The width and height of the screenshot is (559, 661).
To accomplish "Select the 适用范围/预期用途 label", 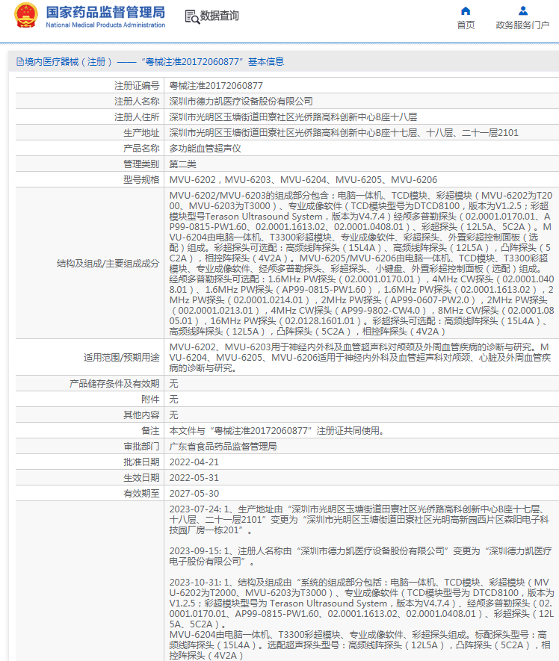I will 122,358.
